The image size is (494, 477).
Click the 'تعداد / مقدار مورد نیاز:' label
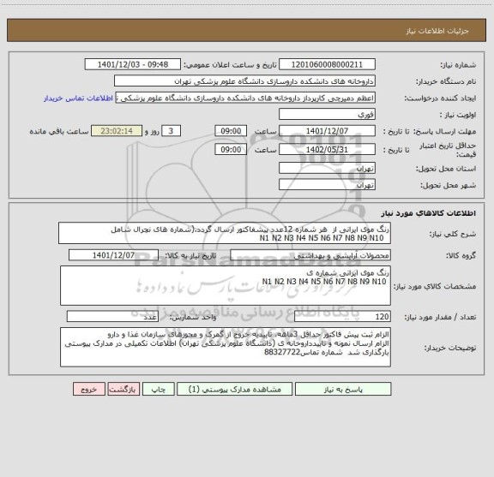(440, 317)
